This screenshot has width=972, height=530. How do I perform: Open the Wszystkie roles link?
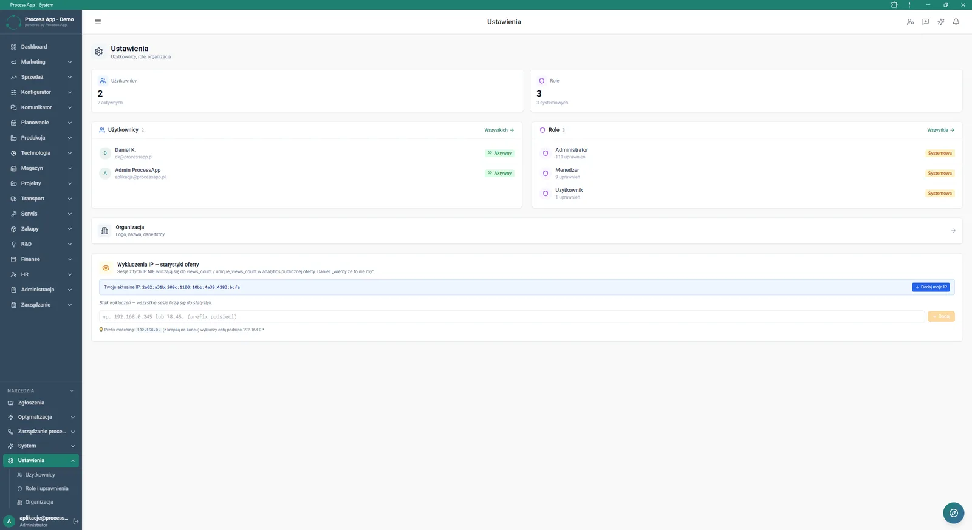coord(941,130)
